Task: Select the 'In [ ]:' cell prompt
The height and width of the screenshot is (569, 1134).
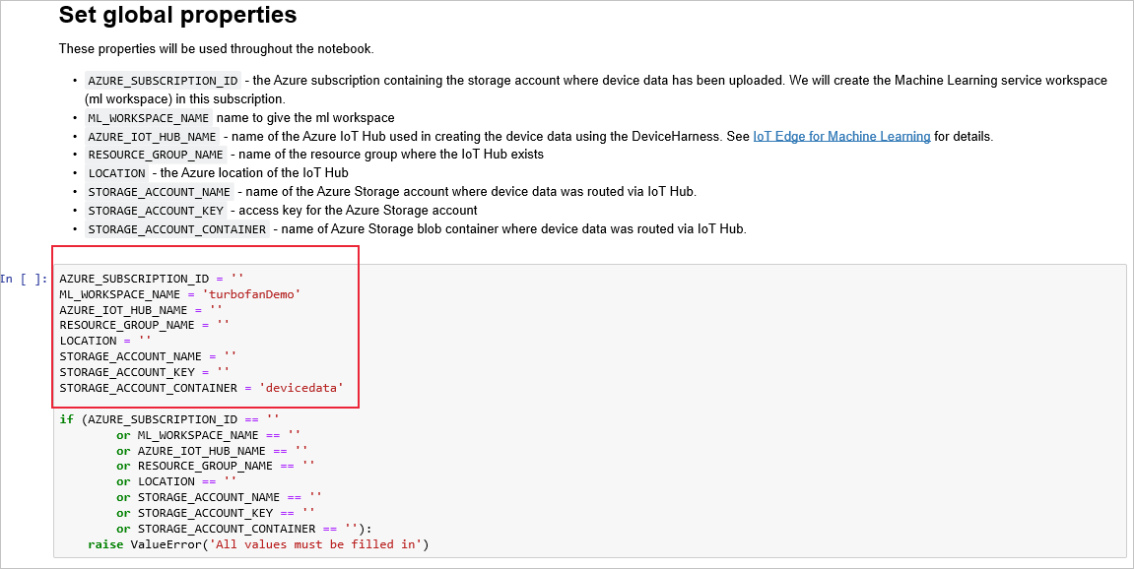Action: [22, 279]
